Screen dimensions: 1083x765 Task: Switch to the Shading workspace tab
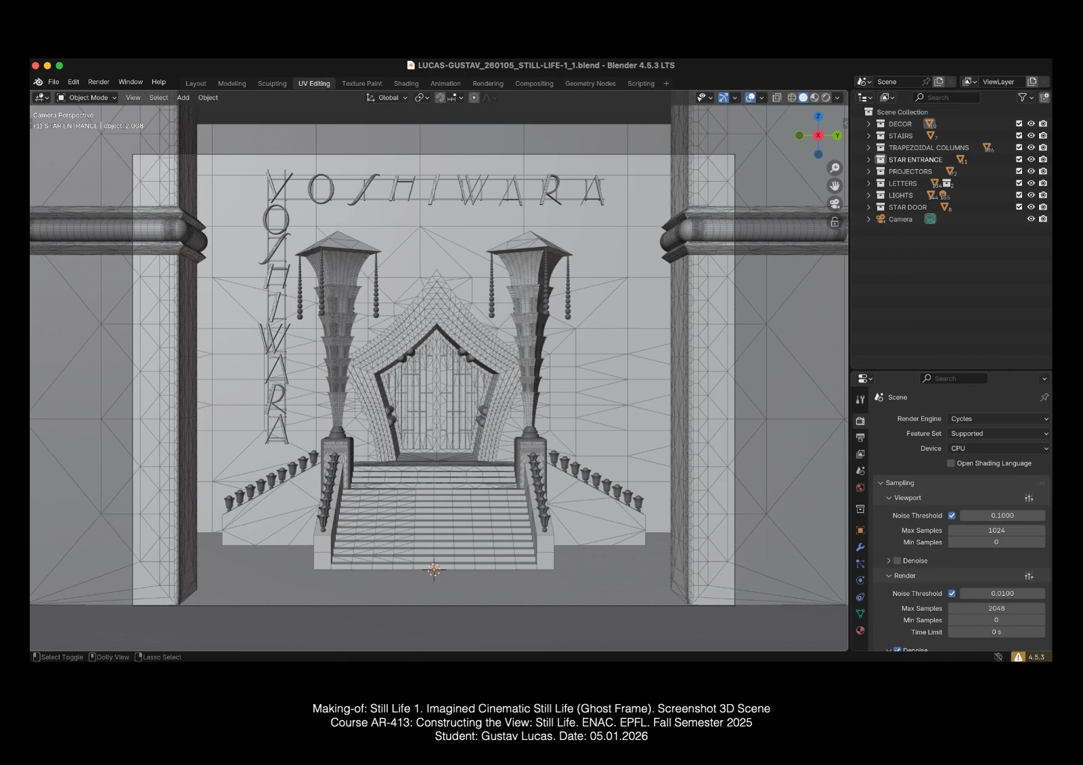click(x=406, y=84)
